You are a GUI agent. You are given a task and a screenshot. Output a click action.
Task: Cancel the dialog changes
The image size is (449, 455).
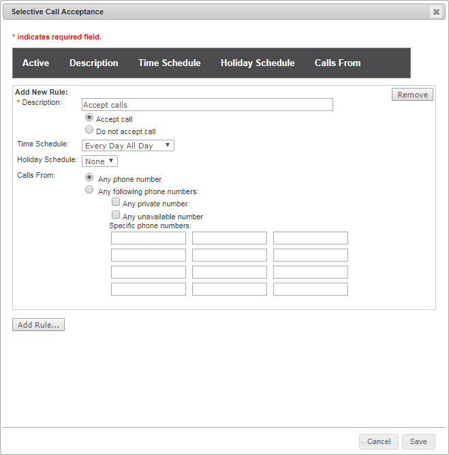tap(379, 441)
